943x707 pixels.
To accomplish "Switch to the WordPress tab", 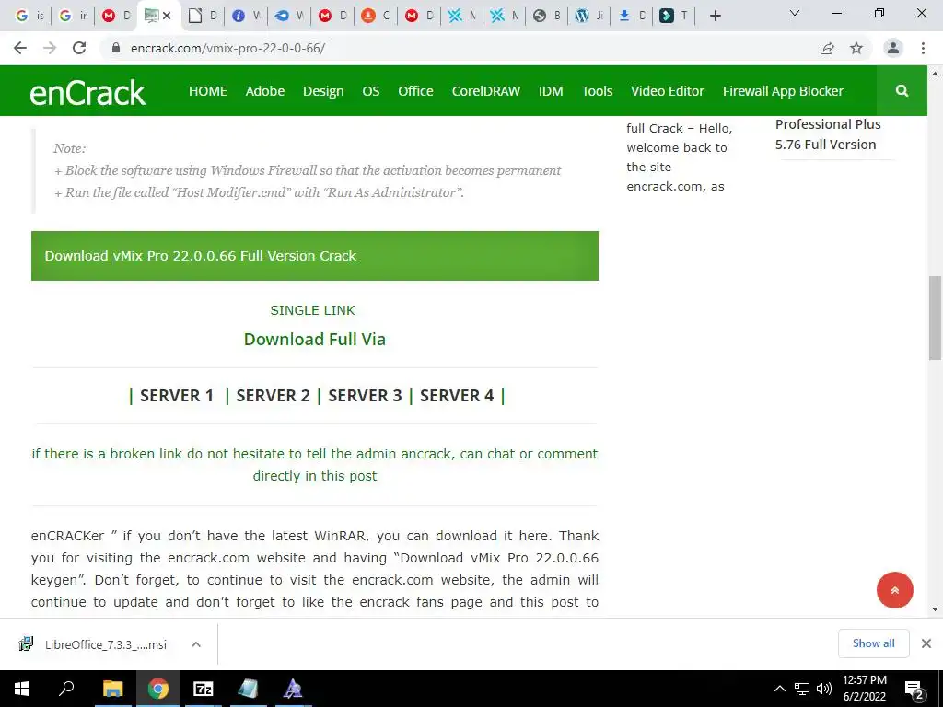I will click(588, 16).
